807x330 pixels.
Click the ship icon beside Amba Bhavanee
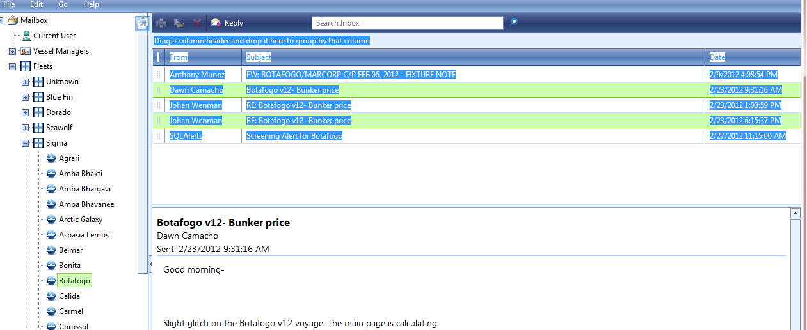[x=51, y=204]
